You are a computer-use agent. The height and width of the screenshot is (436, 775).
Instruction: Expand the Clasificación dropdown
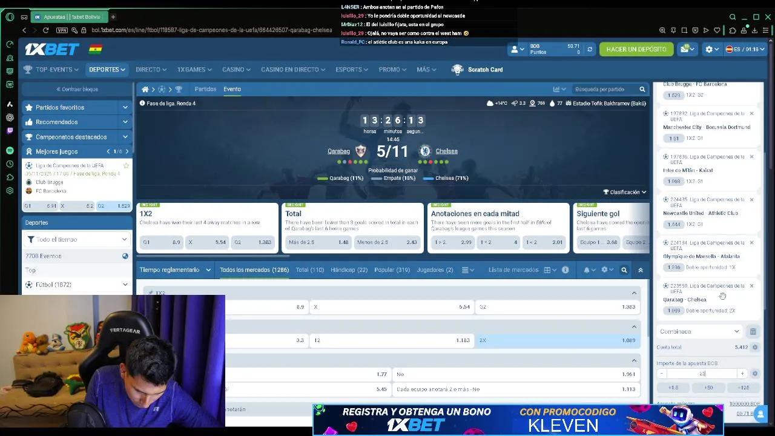click(x=624, y=192)
